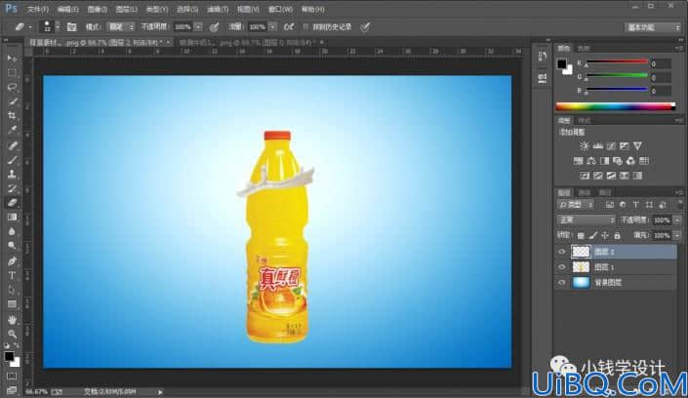Enable the erase to history checkbox

[x=305, y=27]
